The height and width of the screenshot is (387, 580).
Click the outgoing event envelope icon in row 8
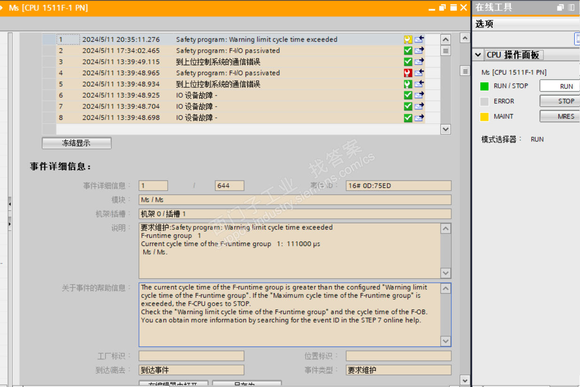tap(419, 118)
